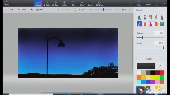Image resolution: width=170 pixels, height=95 pixels.
Task: Select the Watercolor brush
Action: (156, 17)
